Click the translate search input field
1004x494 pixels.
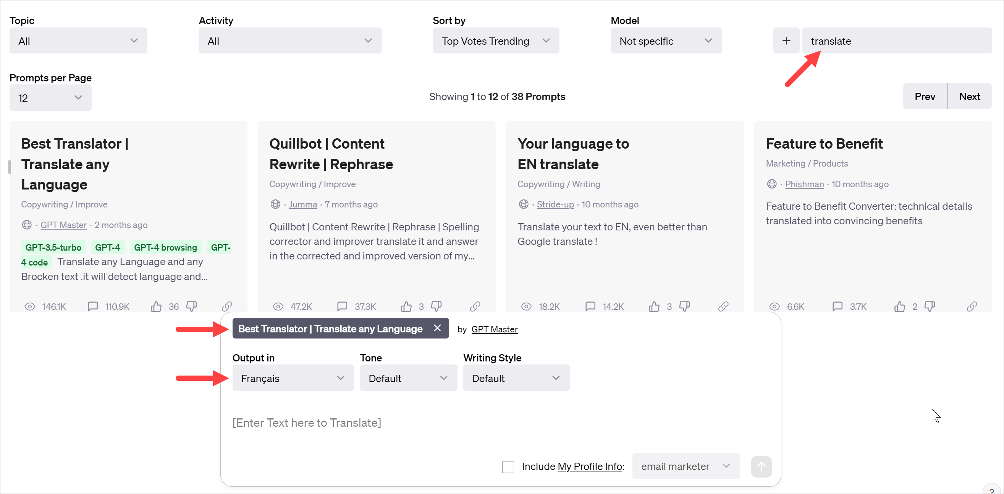896,40
